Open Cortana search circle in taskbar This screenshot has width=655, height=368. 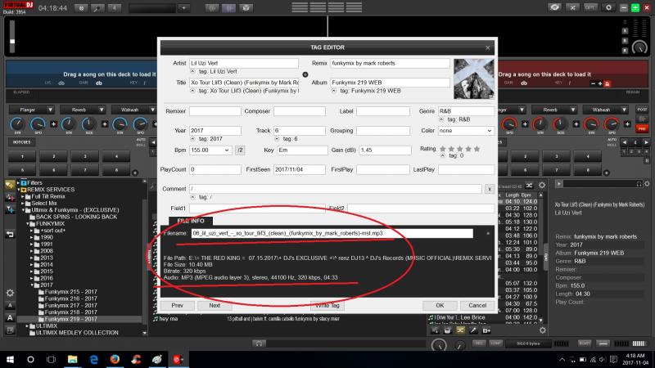tap(30, 359)
